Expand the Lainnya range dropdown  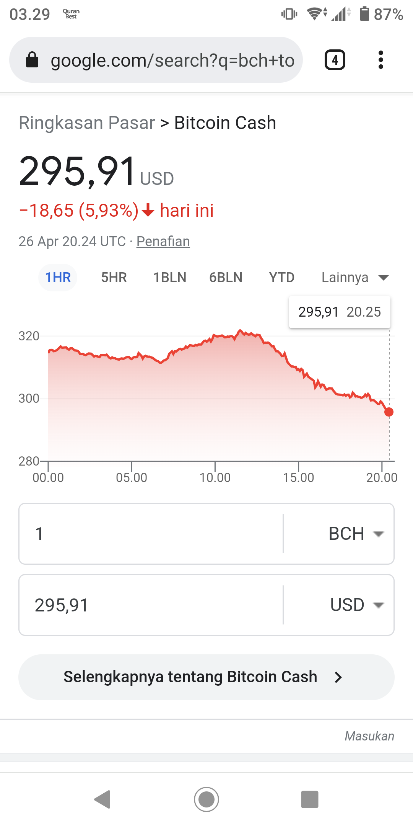pyautogui.click(x=355, y=277)
